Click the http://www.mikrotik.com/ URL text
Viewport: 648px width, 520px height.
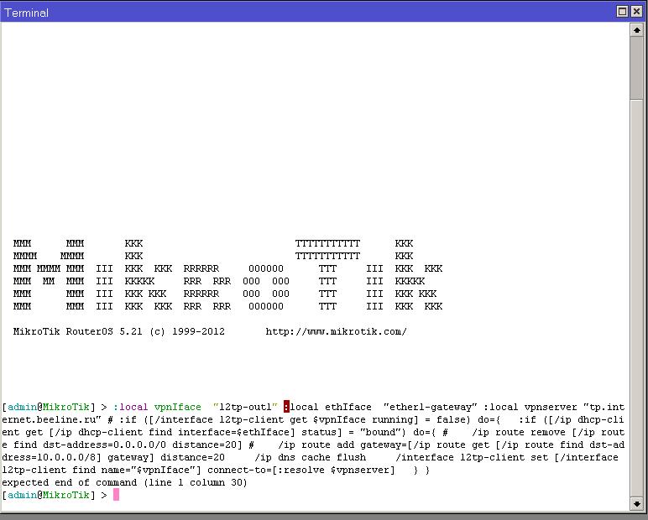tap(336, 331)
